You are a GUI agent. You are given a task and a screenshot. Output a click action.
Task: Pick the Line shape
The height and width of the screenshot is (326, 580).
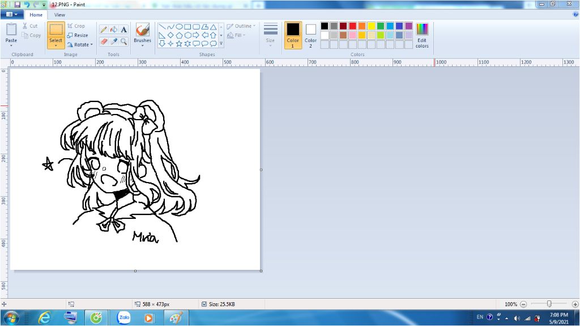coord(162,27)
